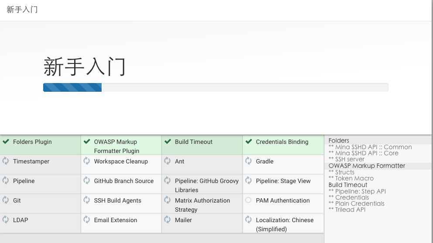Click the pending icon next to Mailer
This screenshot has width=433, height=243.
point(167,220)
